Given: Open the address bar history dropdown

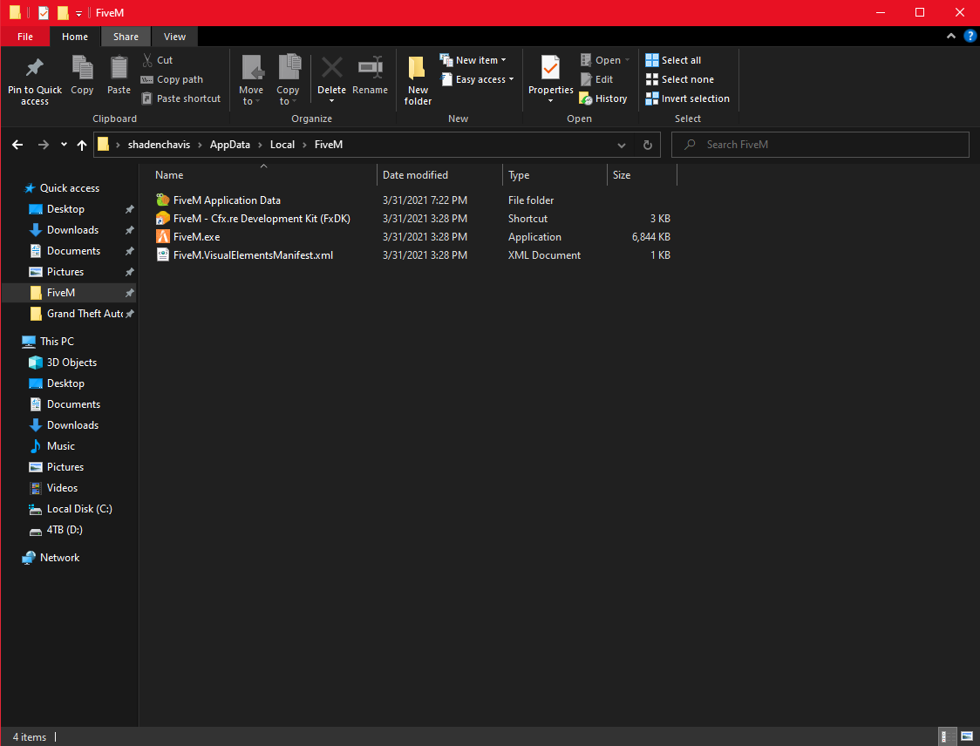Looking at the screenshot, I should tap(621, 145).
